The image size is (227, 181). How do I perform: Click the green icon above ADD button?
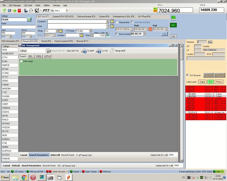[173, 18]
